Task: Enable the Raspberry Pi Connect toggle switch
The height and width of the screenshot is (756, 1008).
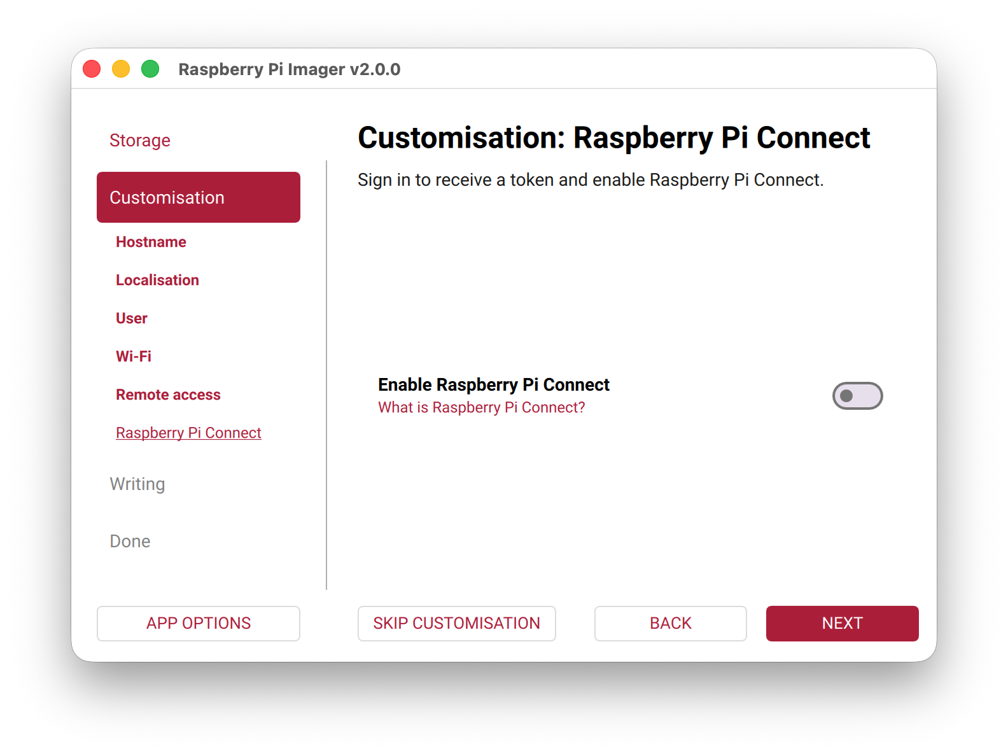Action: [857, 396]
